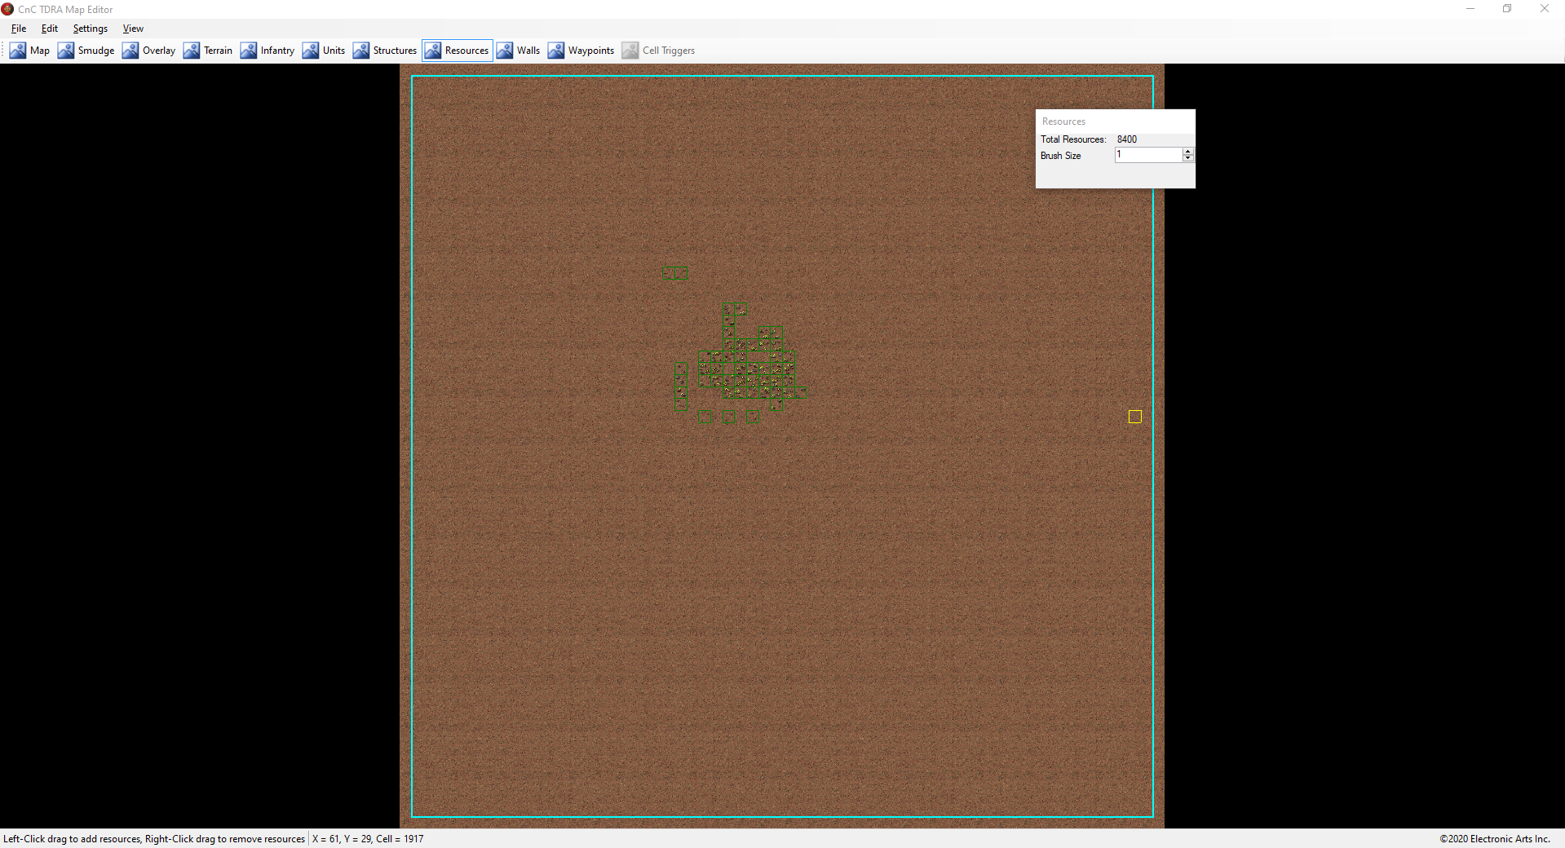Click the Total Resources value 8400
This screenshot has width=1565, height=848.
point(1127,139)
